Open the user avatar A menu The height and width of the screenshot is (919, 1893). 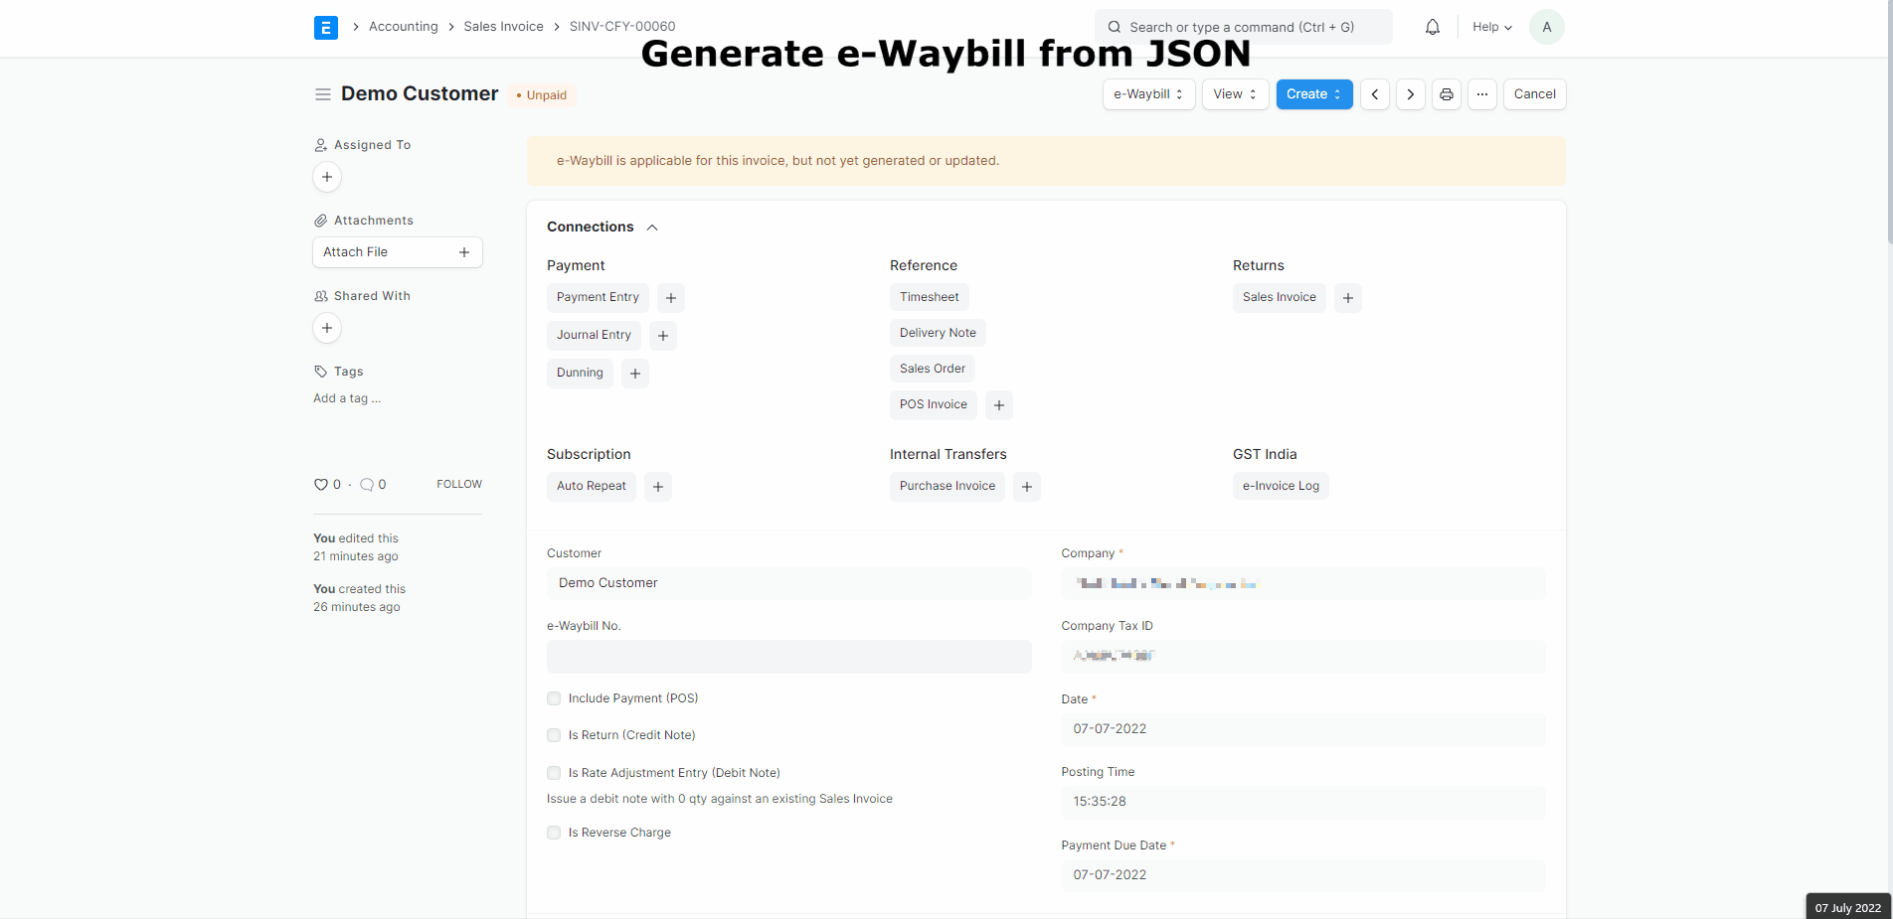pyautogui.click(x=1546, y=27)
